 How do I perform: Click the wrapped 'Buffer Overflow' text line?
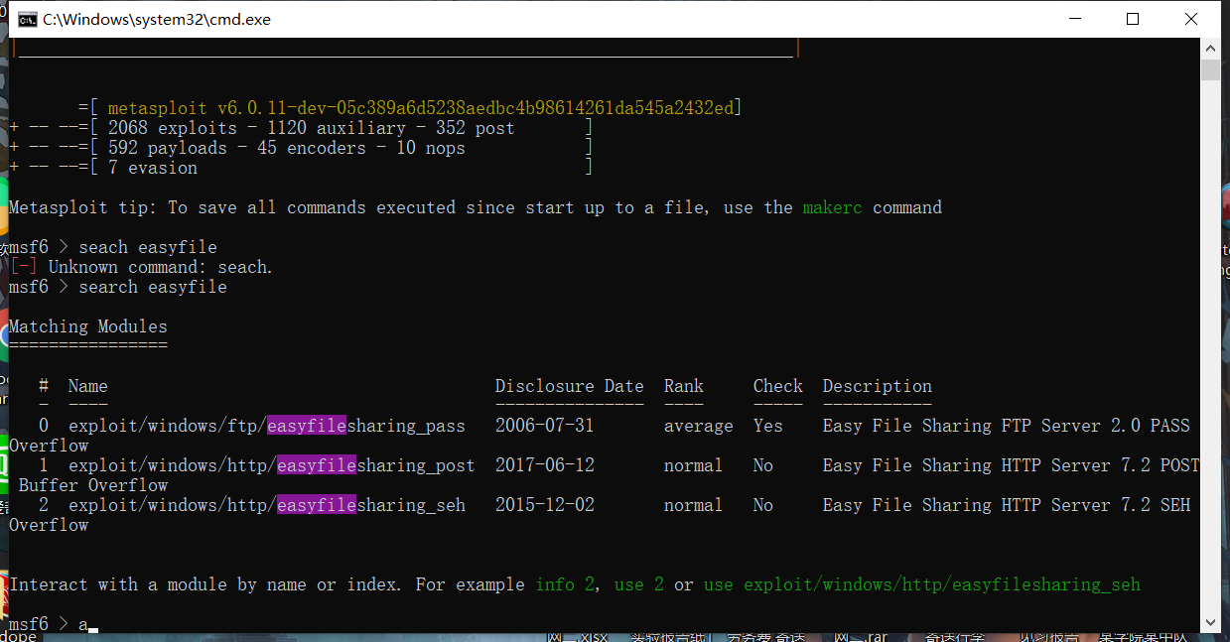point(93,485)
